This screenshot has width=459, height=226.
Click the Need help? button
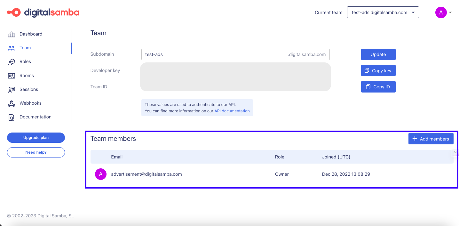click(x=36, y=152)
